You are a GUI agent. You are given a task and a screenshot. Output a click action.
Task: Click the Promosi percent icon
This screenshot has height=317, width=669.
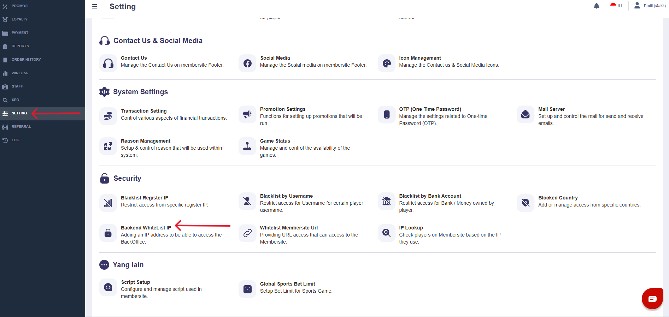click(5, 6)
